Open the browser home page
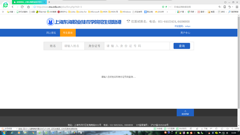This screenshot has height=135, width=240. pos(28,7)
